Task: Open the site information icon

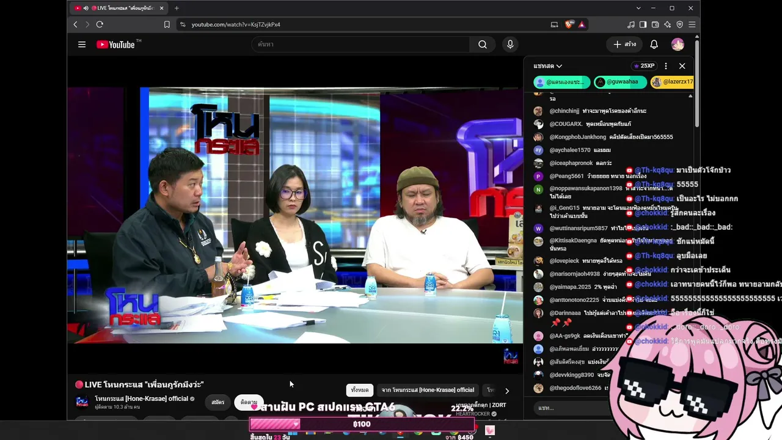Action: pos(182,24)
